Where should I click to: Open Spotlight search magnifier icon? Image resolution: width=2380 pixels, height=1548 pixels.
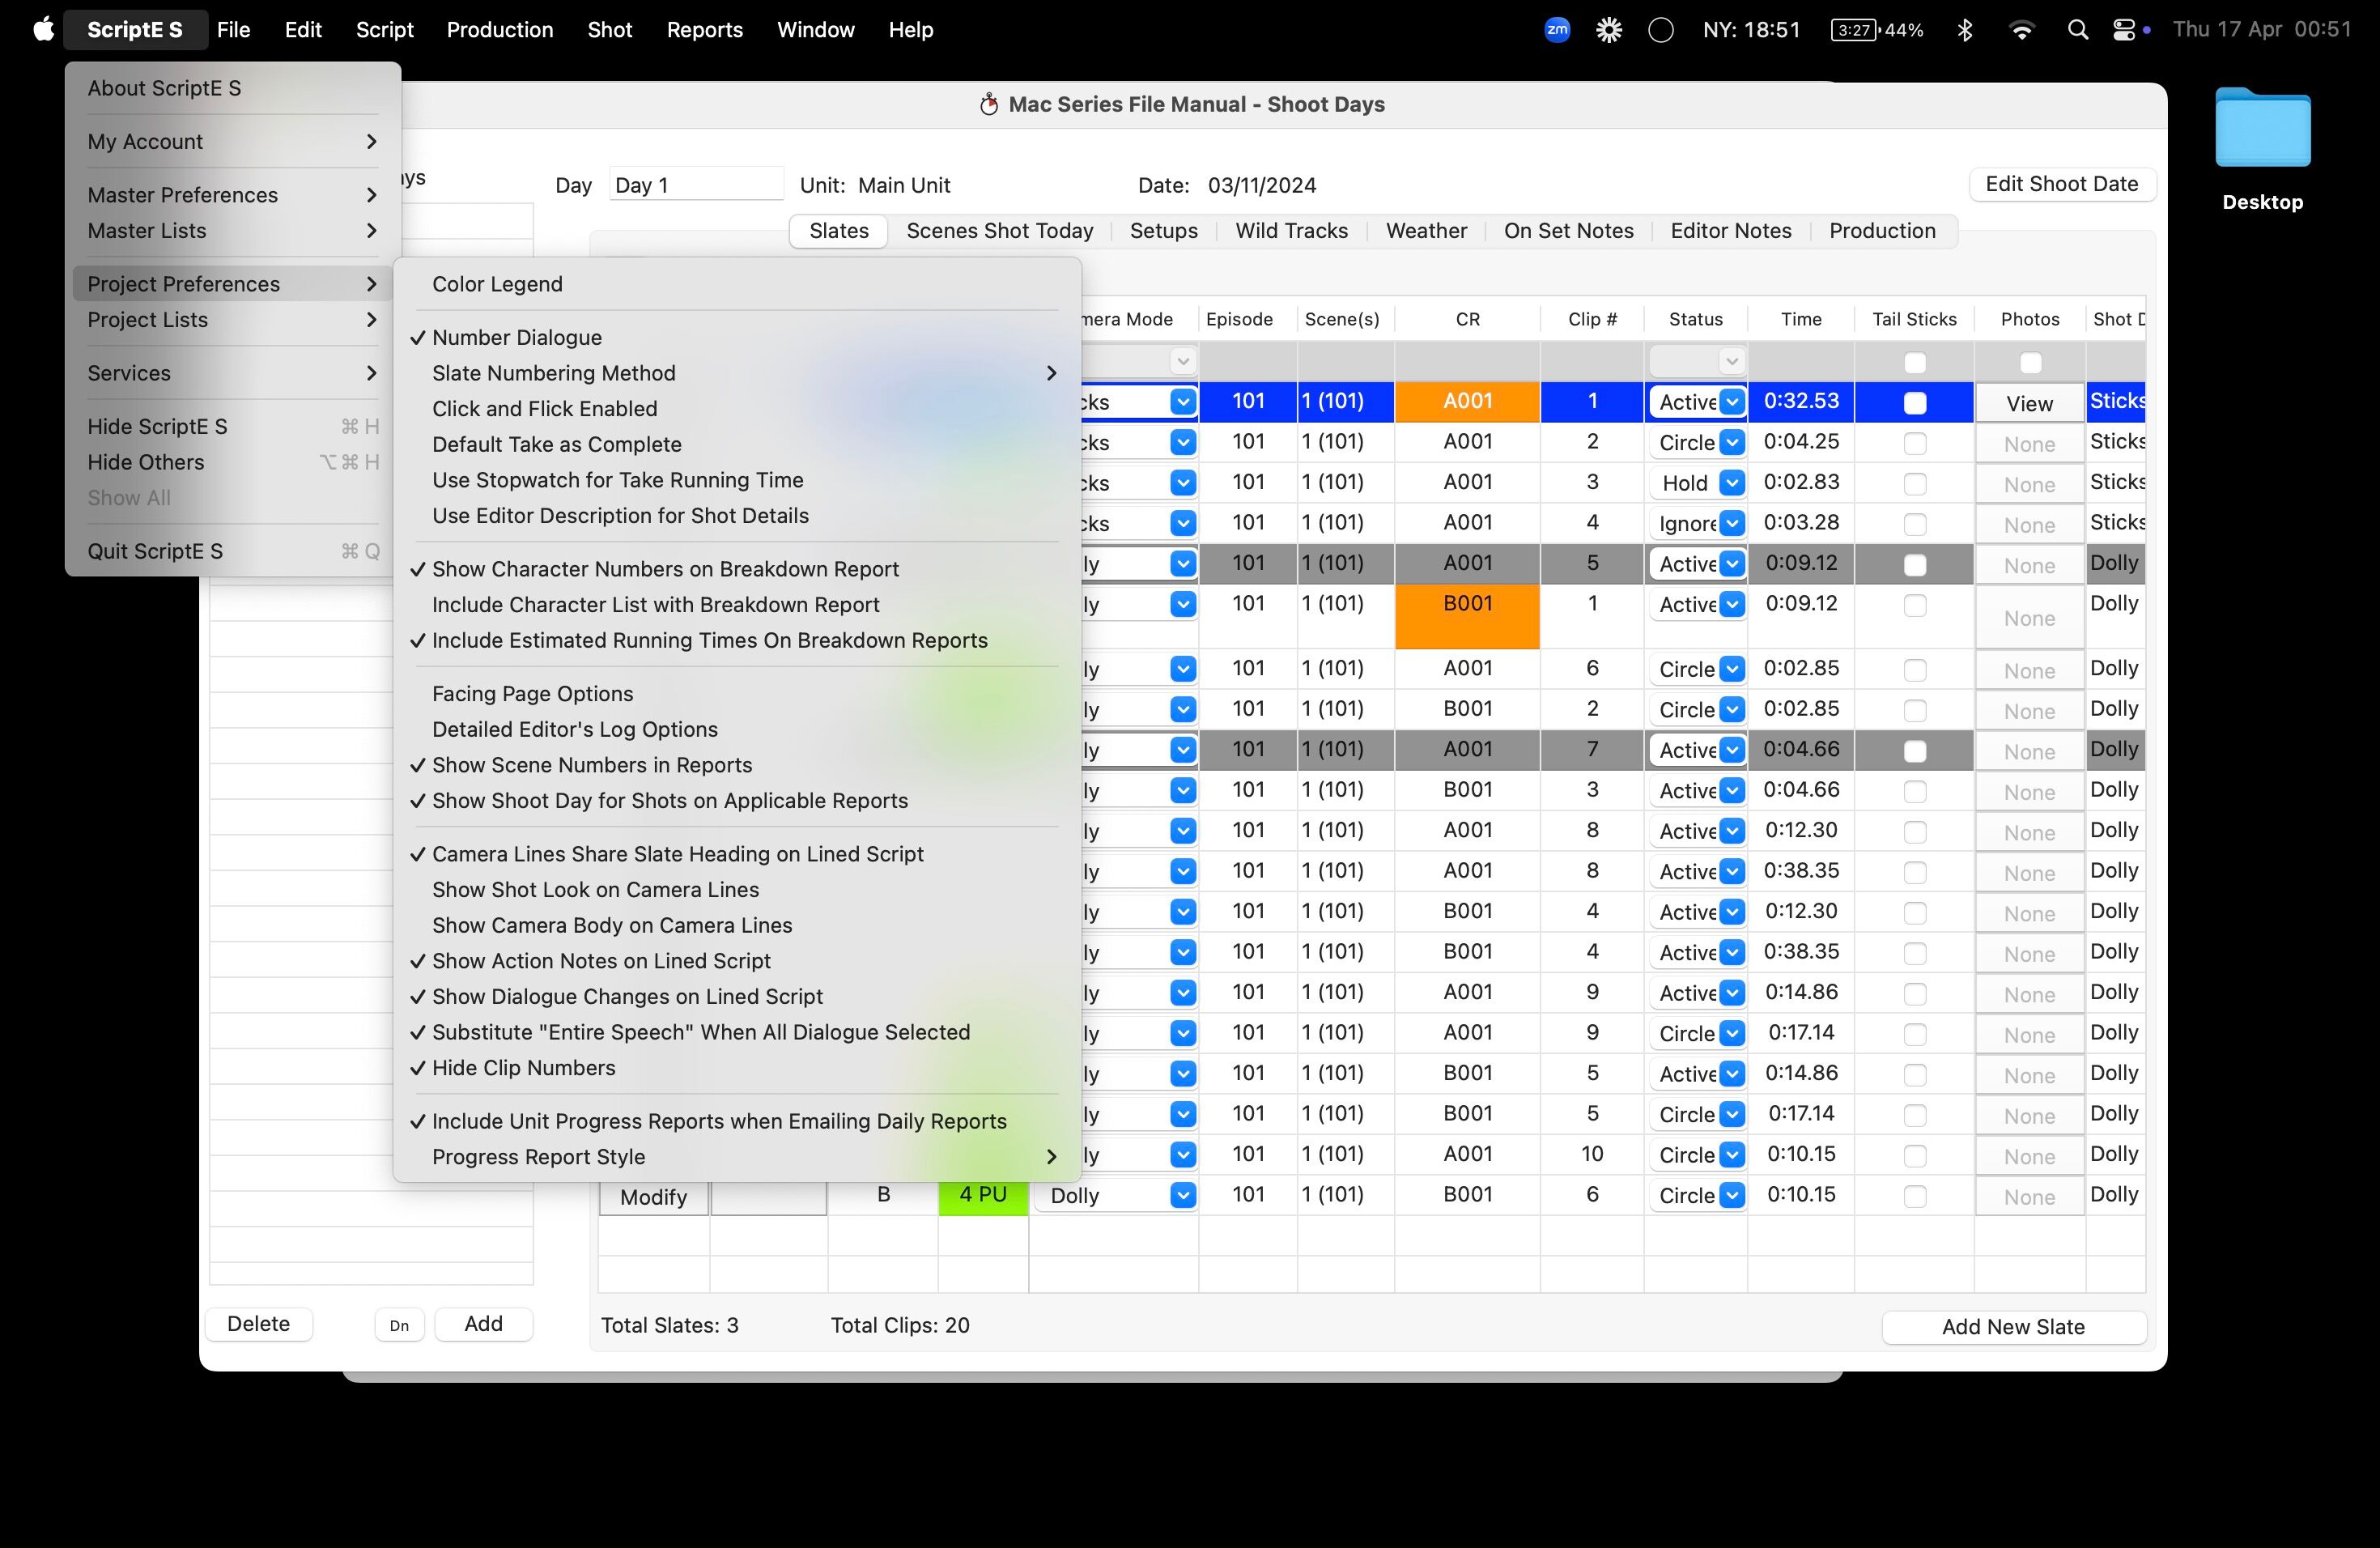(2077, 30)
